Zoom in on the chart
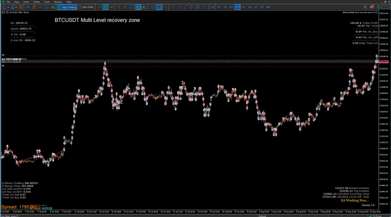391x217 pixels. (119, 7)
